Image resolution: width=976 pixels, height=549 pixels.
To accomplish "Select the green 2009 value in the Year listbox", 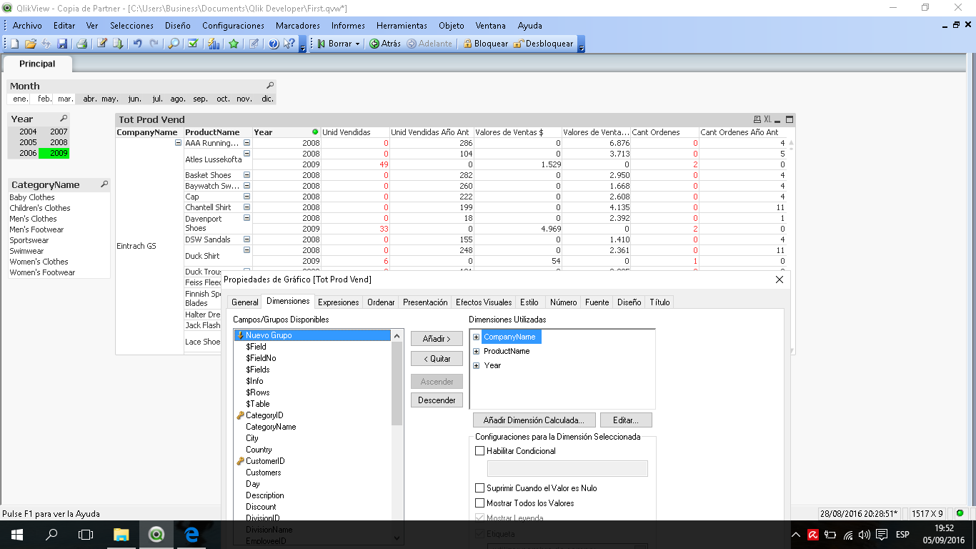I will click(58, 152).
